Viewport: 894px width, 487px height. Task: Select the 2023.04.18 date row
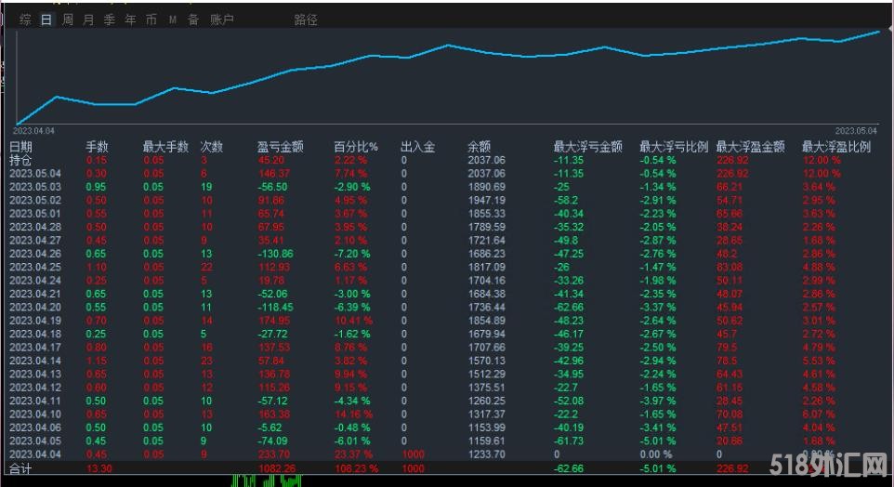[34, 335]
